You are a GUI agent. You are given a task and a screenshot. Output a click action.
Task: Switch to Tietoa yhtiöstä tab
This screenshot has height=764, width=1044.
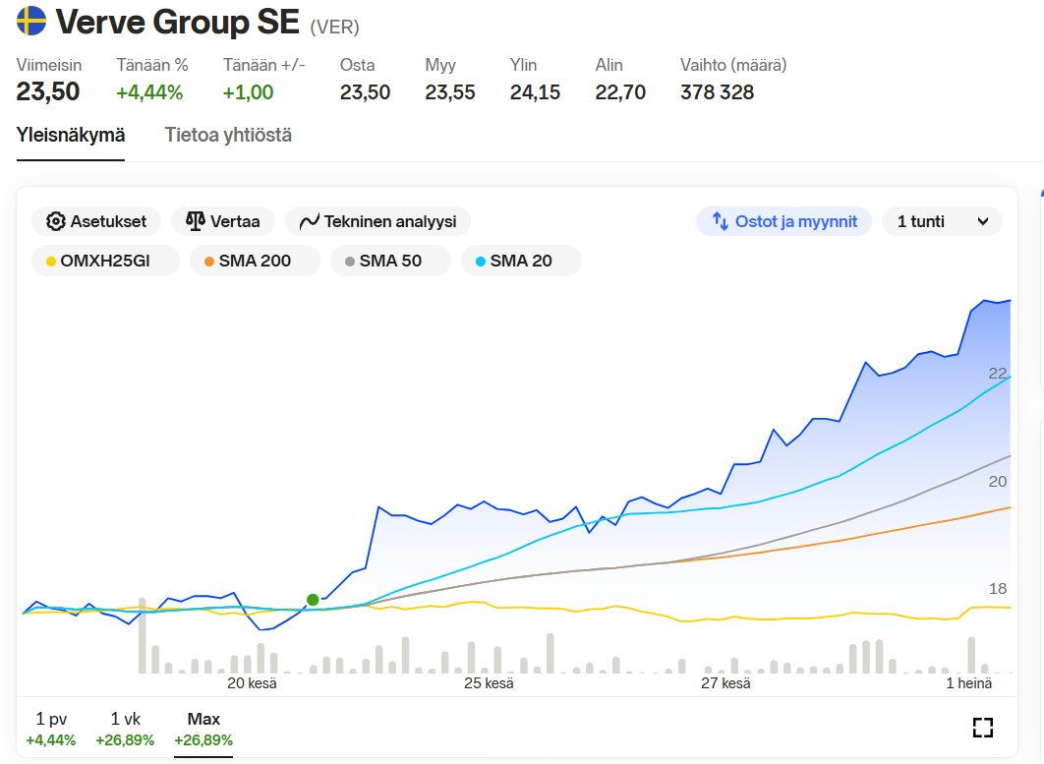click(228, 136)
